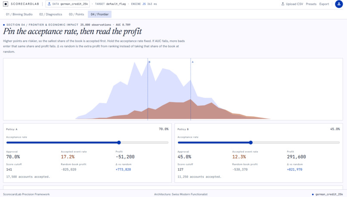Viewport: 347px width, 197px height.
Task: Click the 'AUC 0.709' value
Action: pos(123,25)
